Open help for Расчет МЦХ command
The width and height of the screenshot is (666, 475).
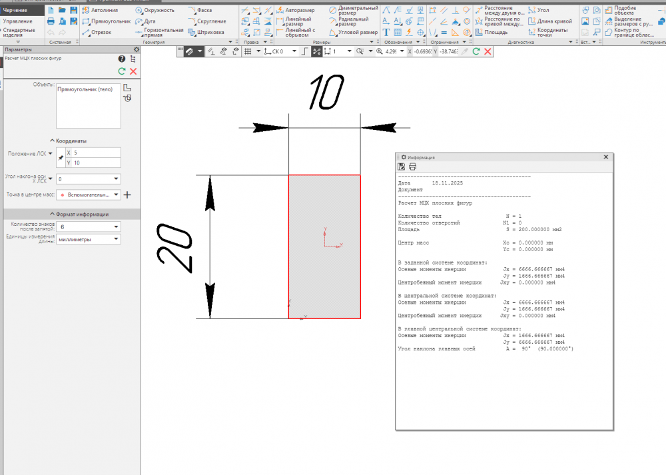tap(122, 59)
